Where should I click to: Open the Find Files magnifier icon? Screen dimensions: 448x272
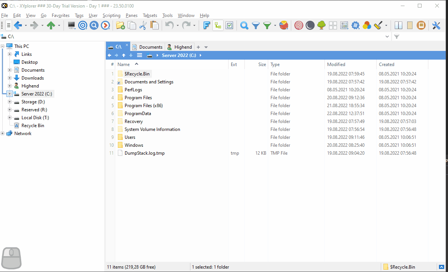click(x=244, y=26)
